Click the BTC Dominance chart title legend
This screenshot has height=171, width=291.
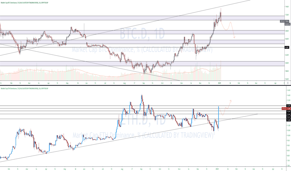[24, 3]
